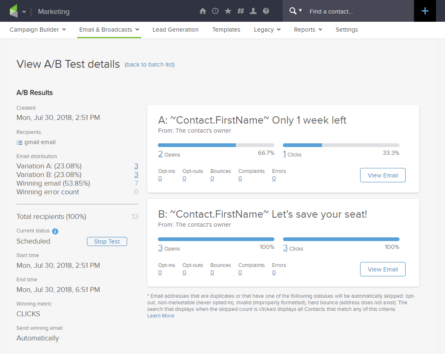Screen dimensions: 445x354
Task: Click the back to batch list link
Action: [150, 64]
